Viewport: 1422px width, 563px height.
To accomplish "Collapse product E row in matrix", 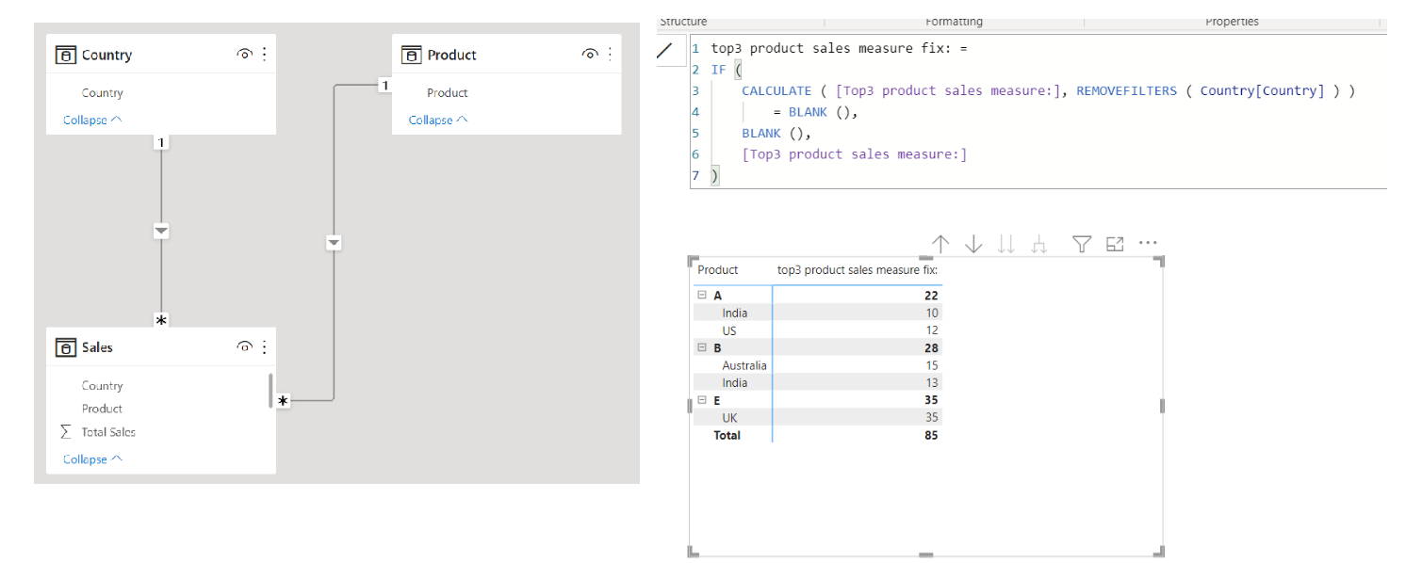I will tap(702, 400).
